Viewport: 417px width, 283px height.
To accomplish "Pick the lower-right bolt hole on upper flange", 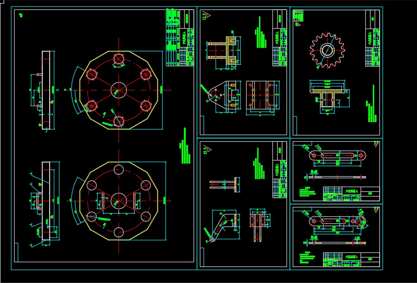I will click(146, 106).
